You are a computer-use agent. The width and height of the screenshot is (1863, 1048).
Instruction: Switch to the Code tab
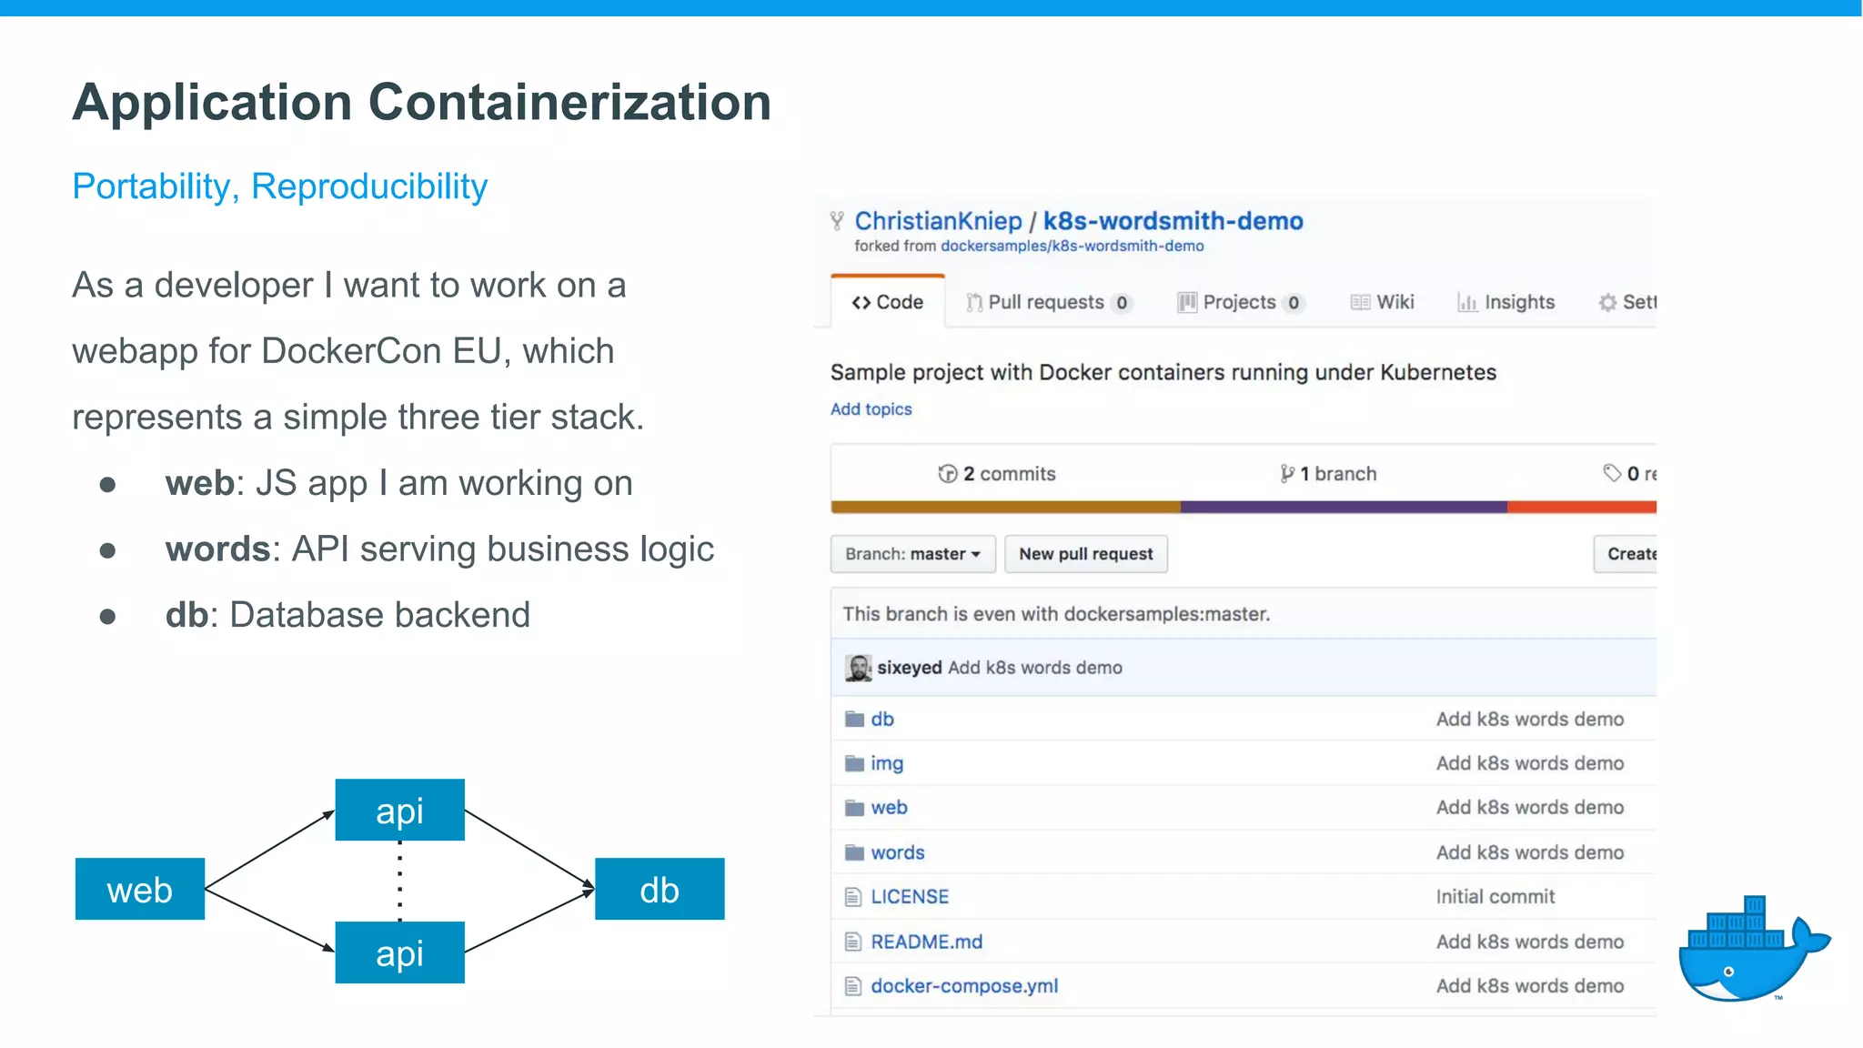point(887,302)
